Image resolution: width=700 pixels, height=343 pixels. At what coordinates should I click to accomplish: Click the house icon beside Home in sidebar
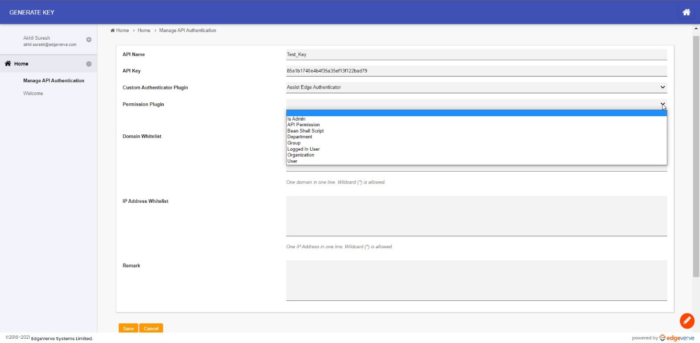point(8,64)
